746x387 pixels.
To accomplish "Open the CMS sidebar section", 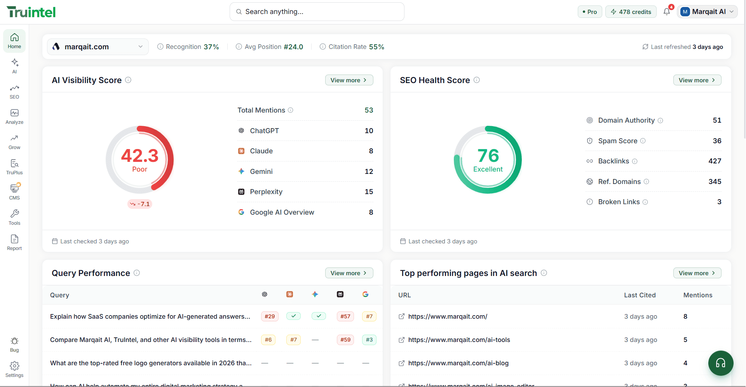I will 14,192.
